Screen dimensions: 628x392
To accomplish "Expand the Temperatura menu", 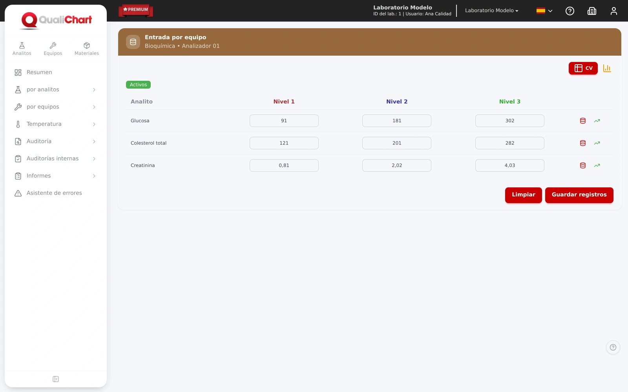I will pyautogui.click(x=56, y=124).
